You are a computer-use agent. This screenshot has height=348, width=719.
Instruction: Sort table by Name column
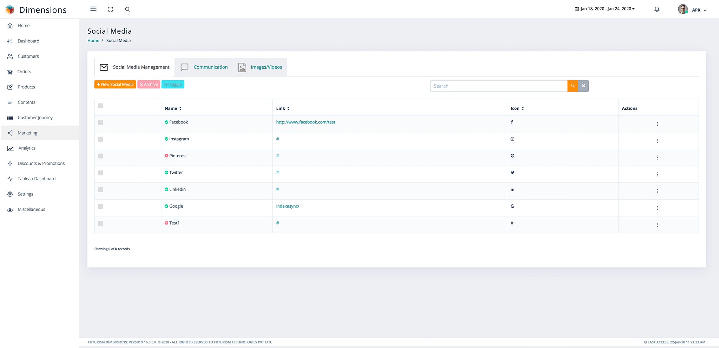(x=173, y=108)
